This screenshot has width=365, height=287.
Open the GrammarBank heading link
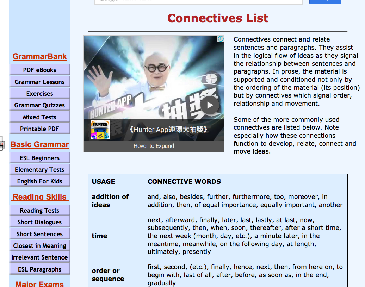pos(39,57)
